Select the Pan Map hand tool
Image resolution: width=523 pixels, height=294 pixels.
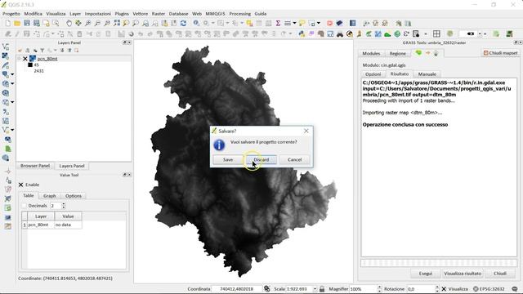tap(69, 23)
